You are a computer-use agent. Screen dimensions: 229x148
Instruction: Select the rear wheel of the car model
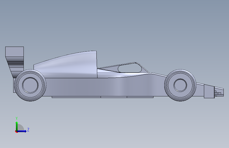[30, 85]
